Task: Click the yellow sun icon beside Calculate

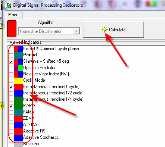Action: [x=105, y=29]
